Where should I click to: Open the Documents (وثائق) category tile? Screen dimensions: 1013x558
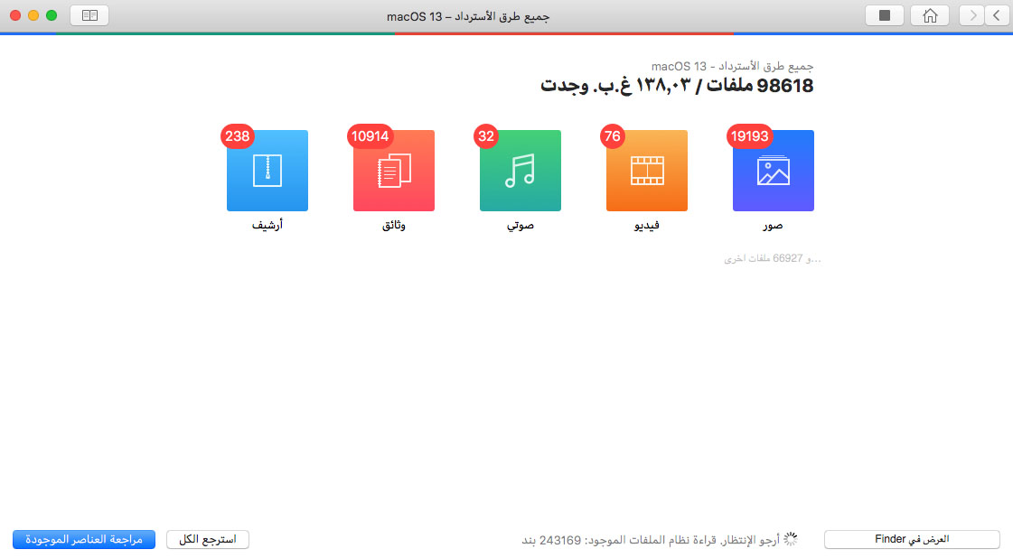tap(393, 171)
